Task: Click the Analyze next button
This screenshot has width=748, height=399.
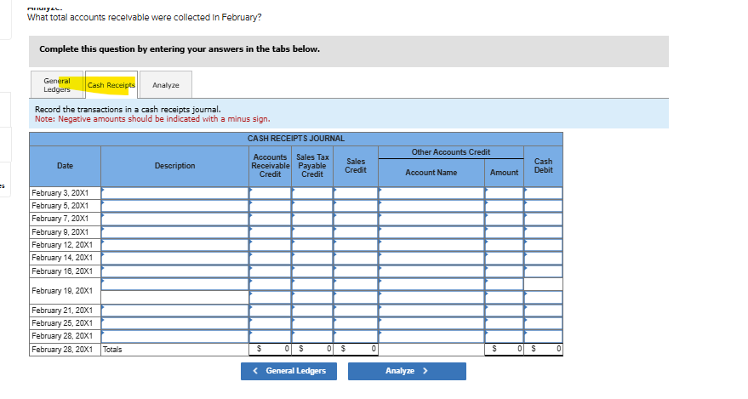Action: [407, 371]
